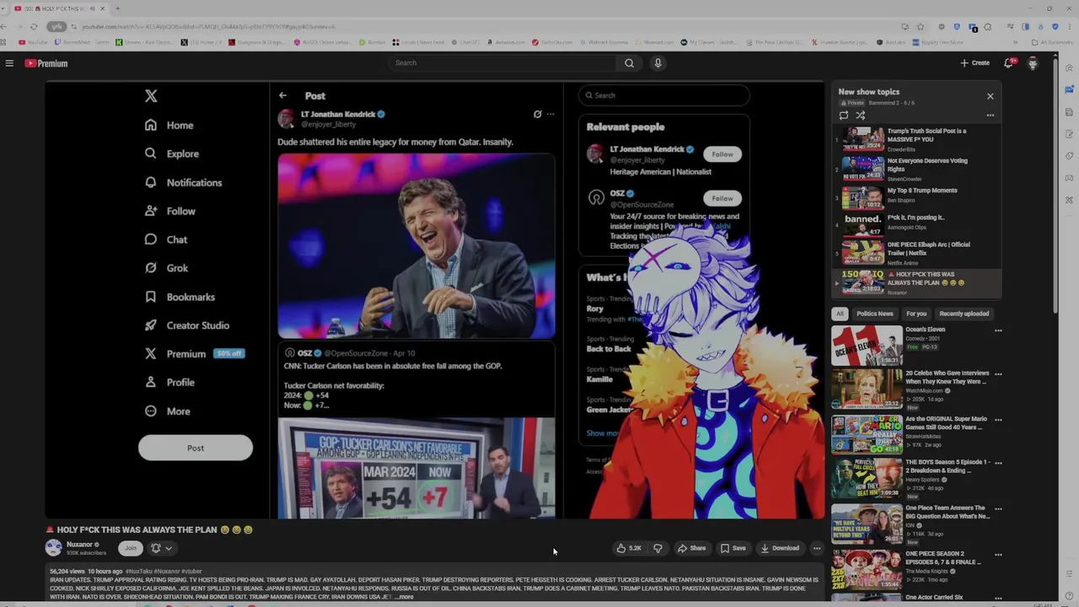
Task: Open playlist more options three-dot menu
Action: pos(990,115)
